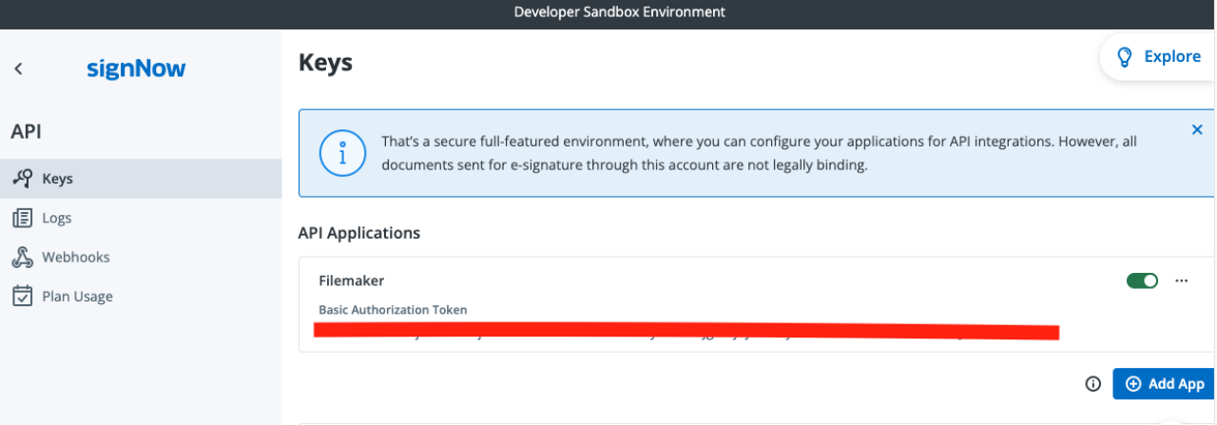Open Filemaker app more options menu
This screenshot has height=425, width=1217.
click(x=1182, y=280)
